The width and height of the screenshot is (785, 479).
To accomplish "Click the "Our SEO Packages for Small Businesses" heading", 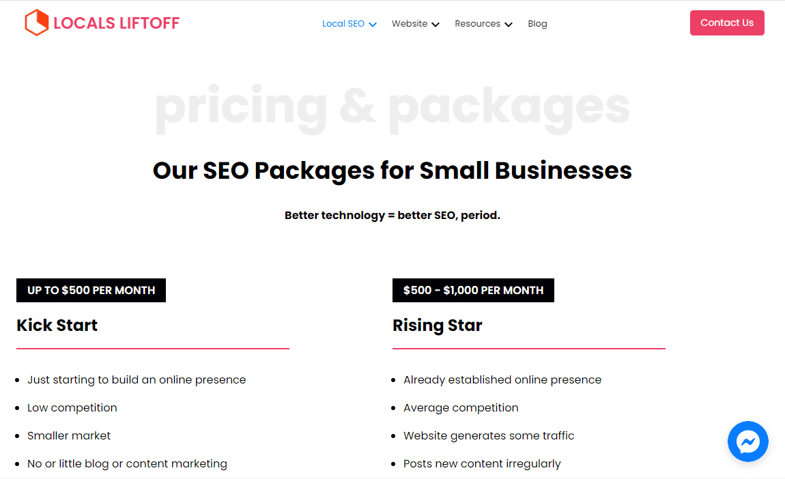I will 392,170.
